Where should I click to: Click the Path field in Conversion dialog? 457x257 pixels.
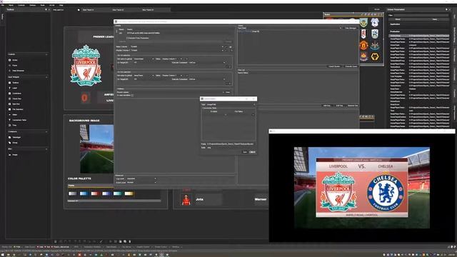231,144
